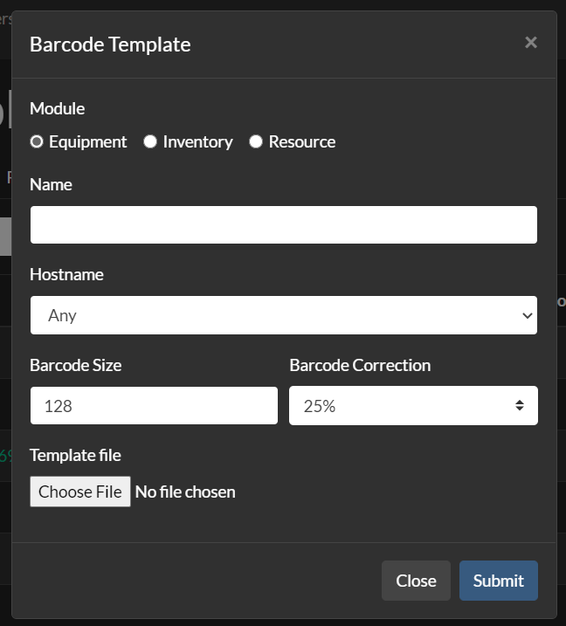566x626 pixels.
Task: Click the No file chosen text
Action: coord(185,492)
